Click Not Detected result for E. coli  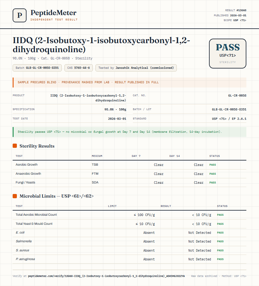[200, 233]
